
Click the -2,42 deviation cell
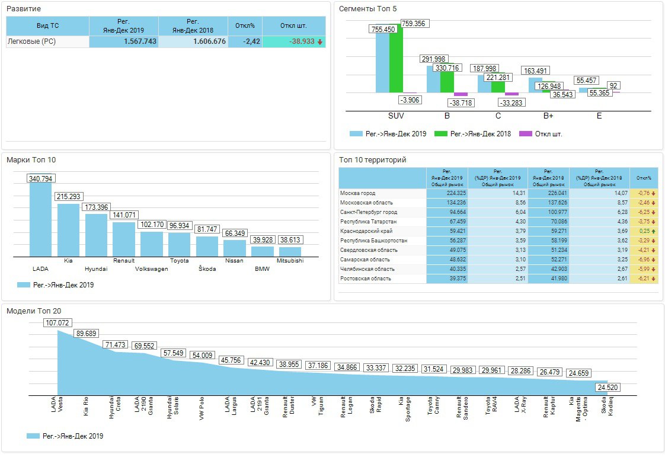(245, 41)
